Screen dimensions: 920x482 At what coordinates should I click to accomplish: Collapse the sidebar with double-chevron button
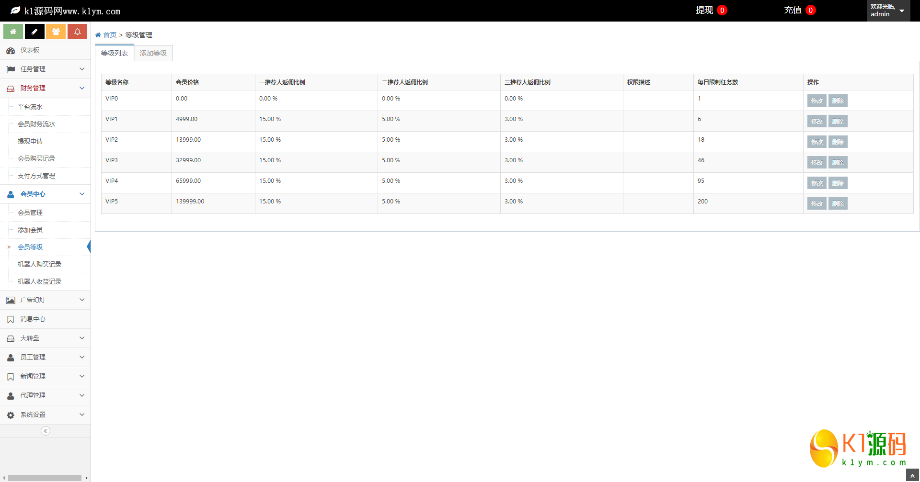pyautogui.click(x=46, y=431)
